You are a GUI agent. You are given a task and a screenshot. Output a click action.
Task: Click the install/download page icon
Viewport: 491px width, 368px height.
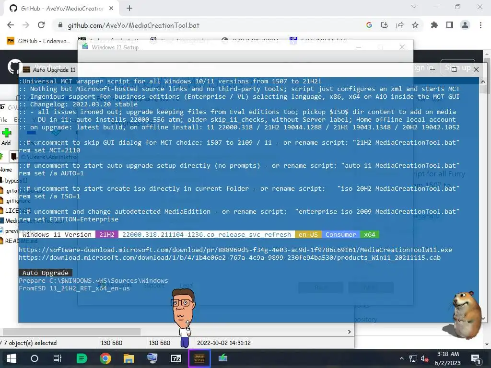pyautogui.click(x=385, y=25)
